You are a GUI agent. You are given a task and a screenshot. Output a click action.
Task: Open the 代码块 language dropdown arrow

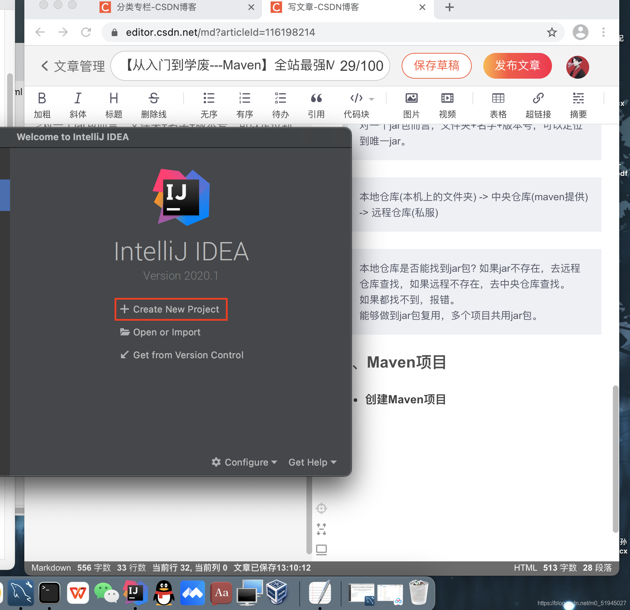pyautogui.click(x=371, y=99)
